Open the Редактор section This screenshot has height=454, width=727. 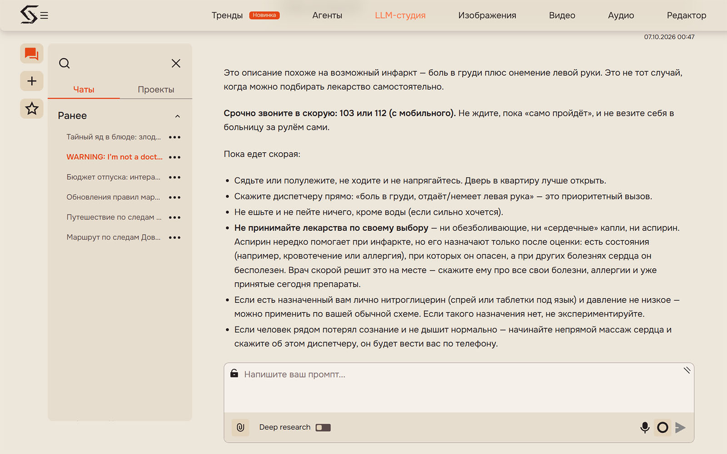pos(686,15)
